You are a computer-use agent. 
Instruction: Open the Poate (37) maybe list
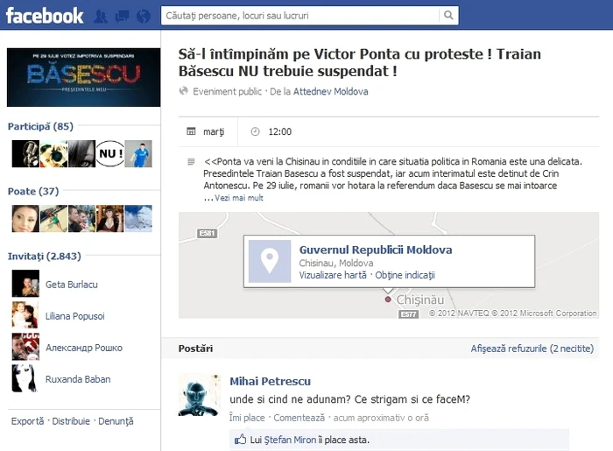(x=33, y=191)
